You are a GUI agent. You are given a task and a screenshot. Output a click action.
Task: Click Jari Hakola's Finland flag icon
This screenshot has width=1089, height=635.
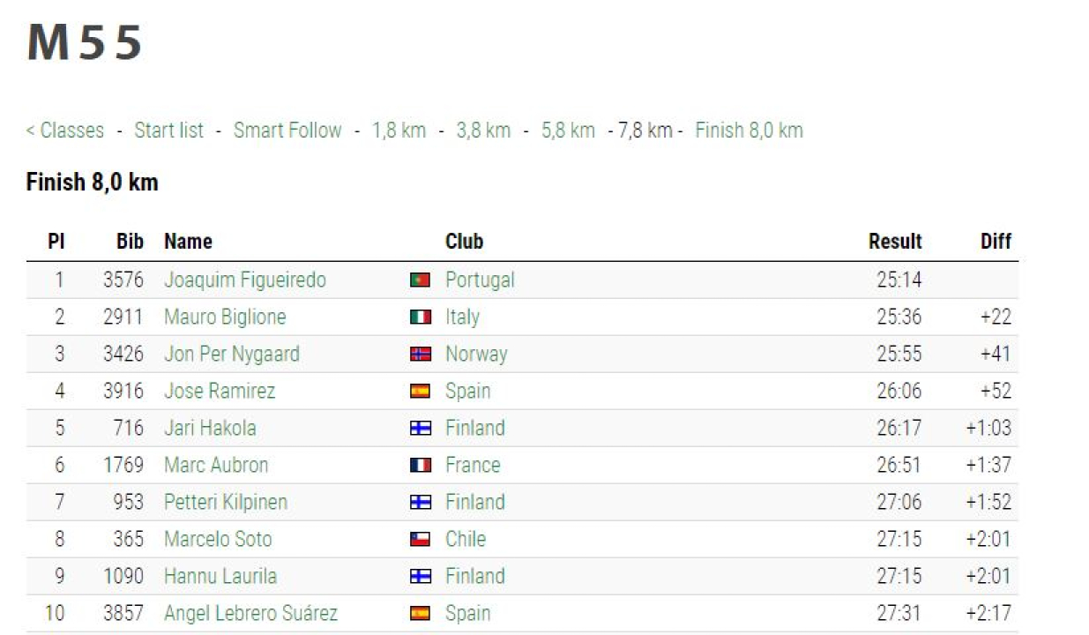click(420, 429)
